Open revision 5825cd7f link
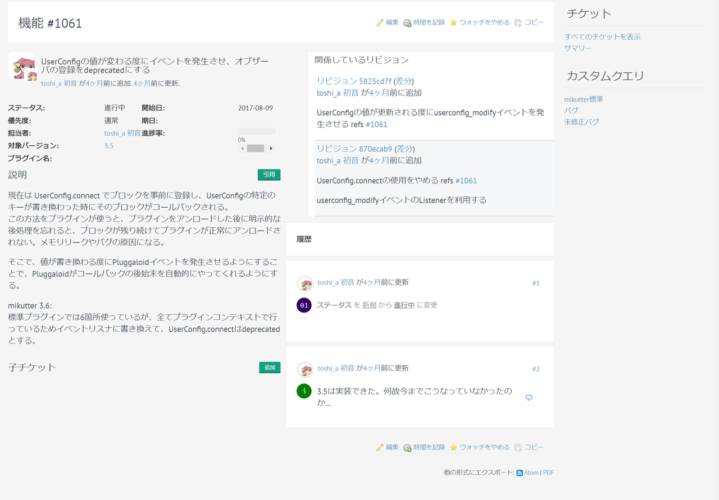Screen dimensions: 719x500 tap(354, 81)
